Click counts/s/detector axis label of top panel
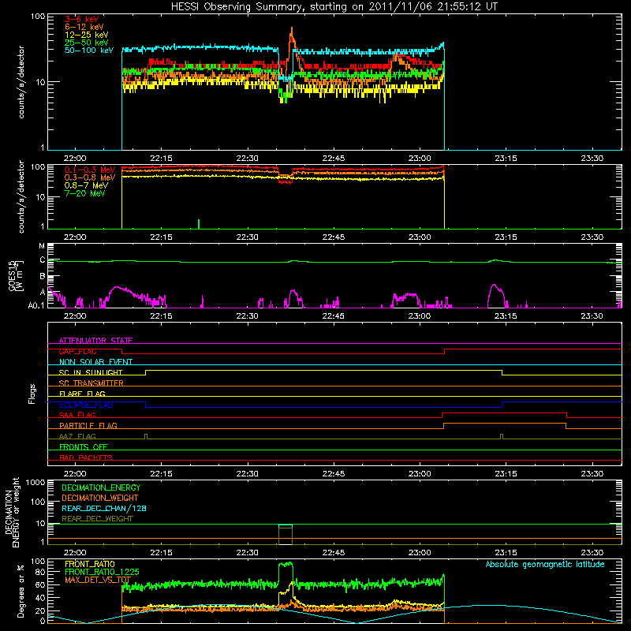 coord(21,82)
